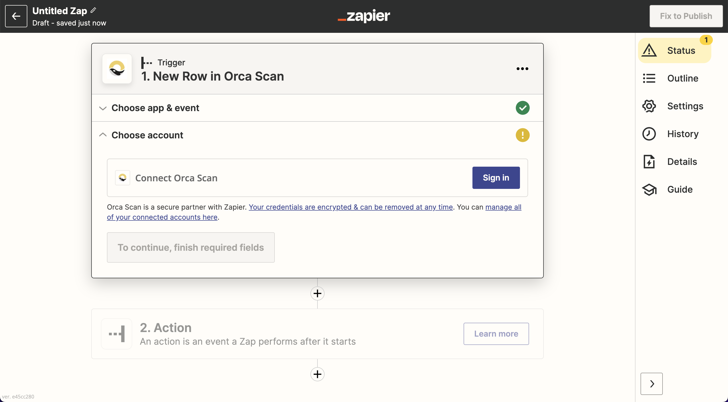Viewport: 728px width, 402px height.
Task: Toggle the warning status on Choose account
Action: point(523,135)
